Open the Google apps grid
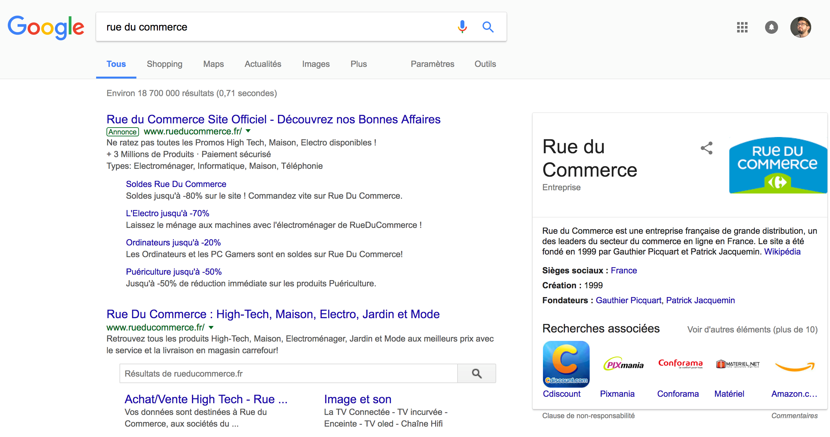 tap(742, 27)
